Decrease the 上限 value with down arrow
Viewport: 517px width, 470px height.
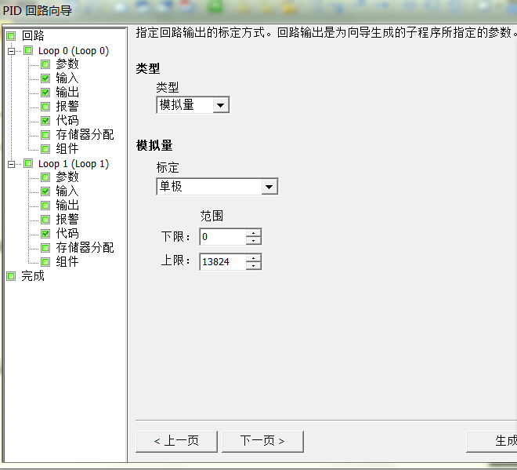pos(254,266)
